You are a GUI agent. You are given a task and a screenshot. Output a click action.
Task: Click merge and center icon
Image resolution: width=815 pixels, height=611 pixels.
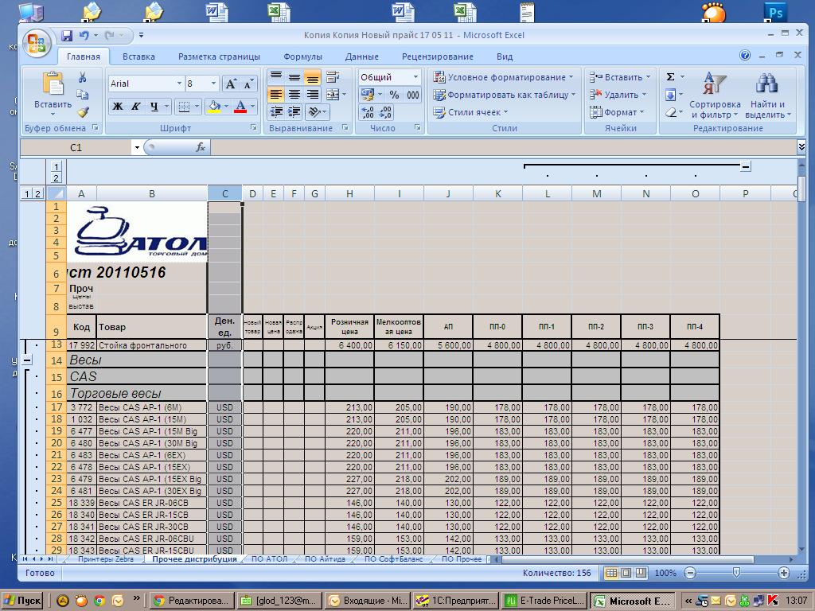(x=332, y=95)
